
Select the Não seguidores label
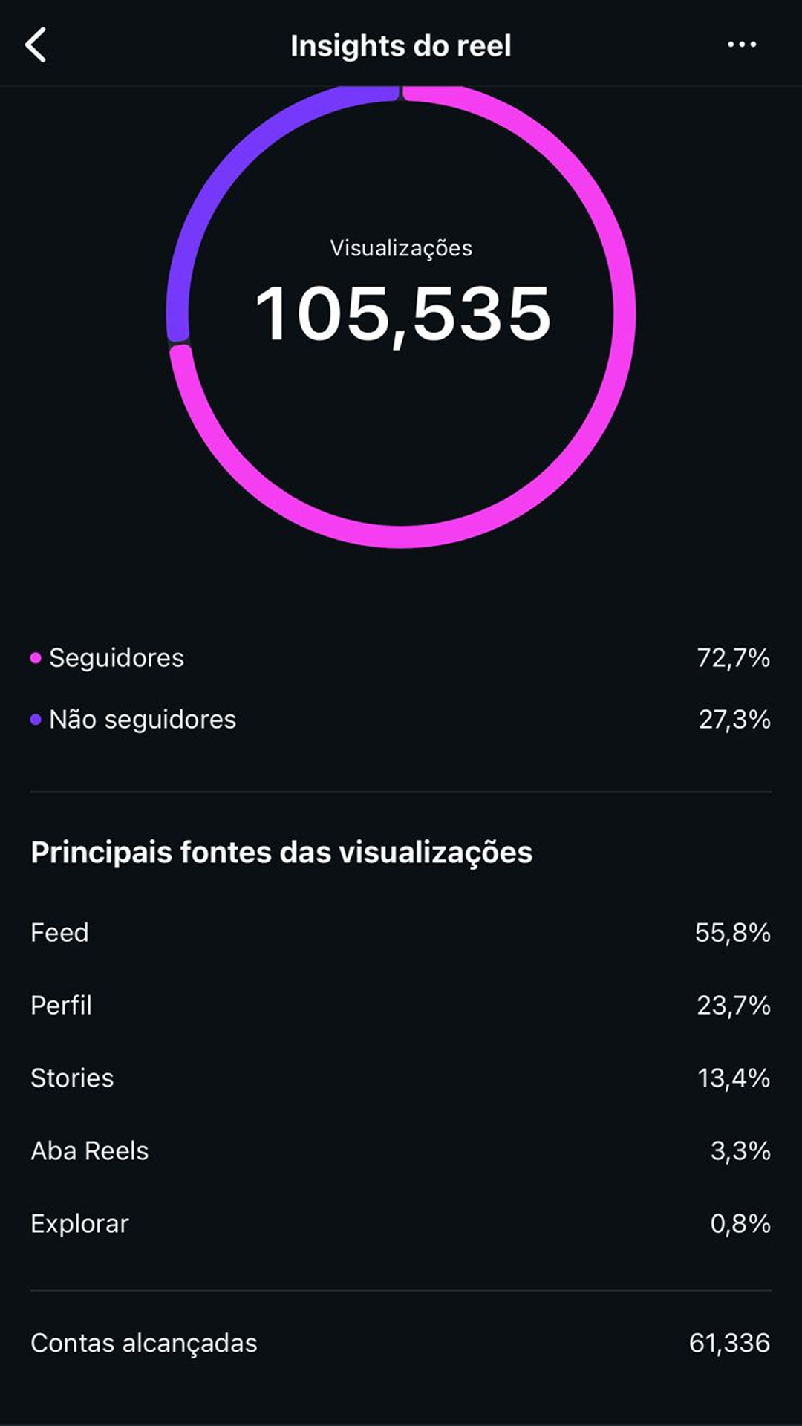[x=143, y=720]
